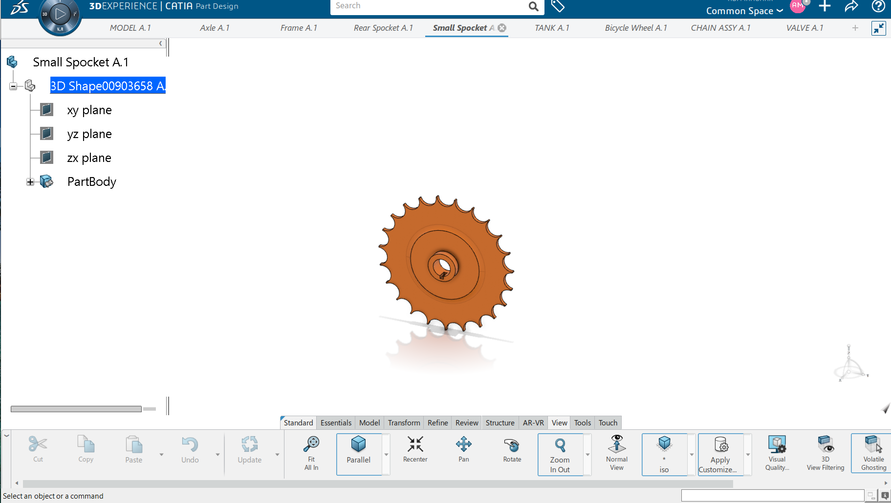Click 3D View Filtering tool
The width and height of the screenshot is (891, 503).
tap(826, 454)
